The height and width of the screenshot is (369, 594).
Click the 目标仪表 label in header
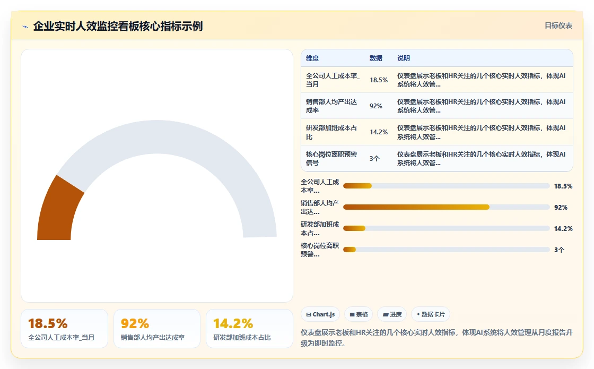558,26
